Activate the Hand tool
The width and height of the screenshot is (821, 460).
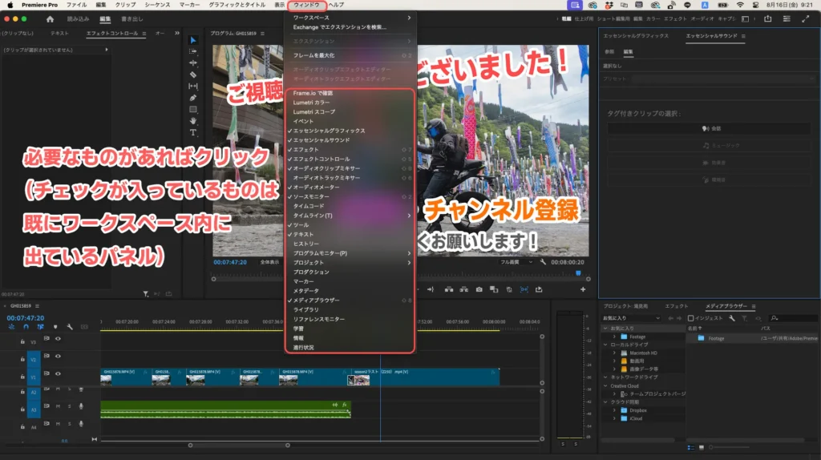click(x=193, y=120)
